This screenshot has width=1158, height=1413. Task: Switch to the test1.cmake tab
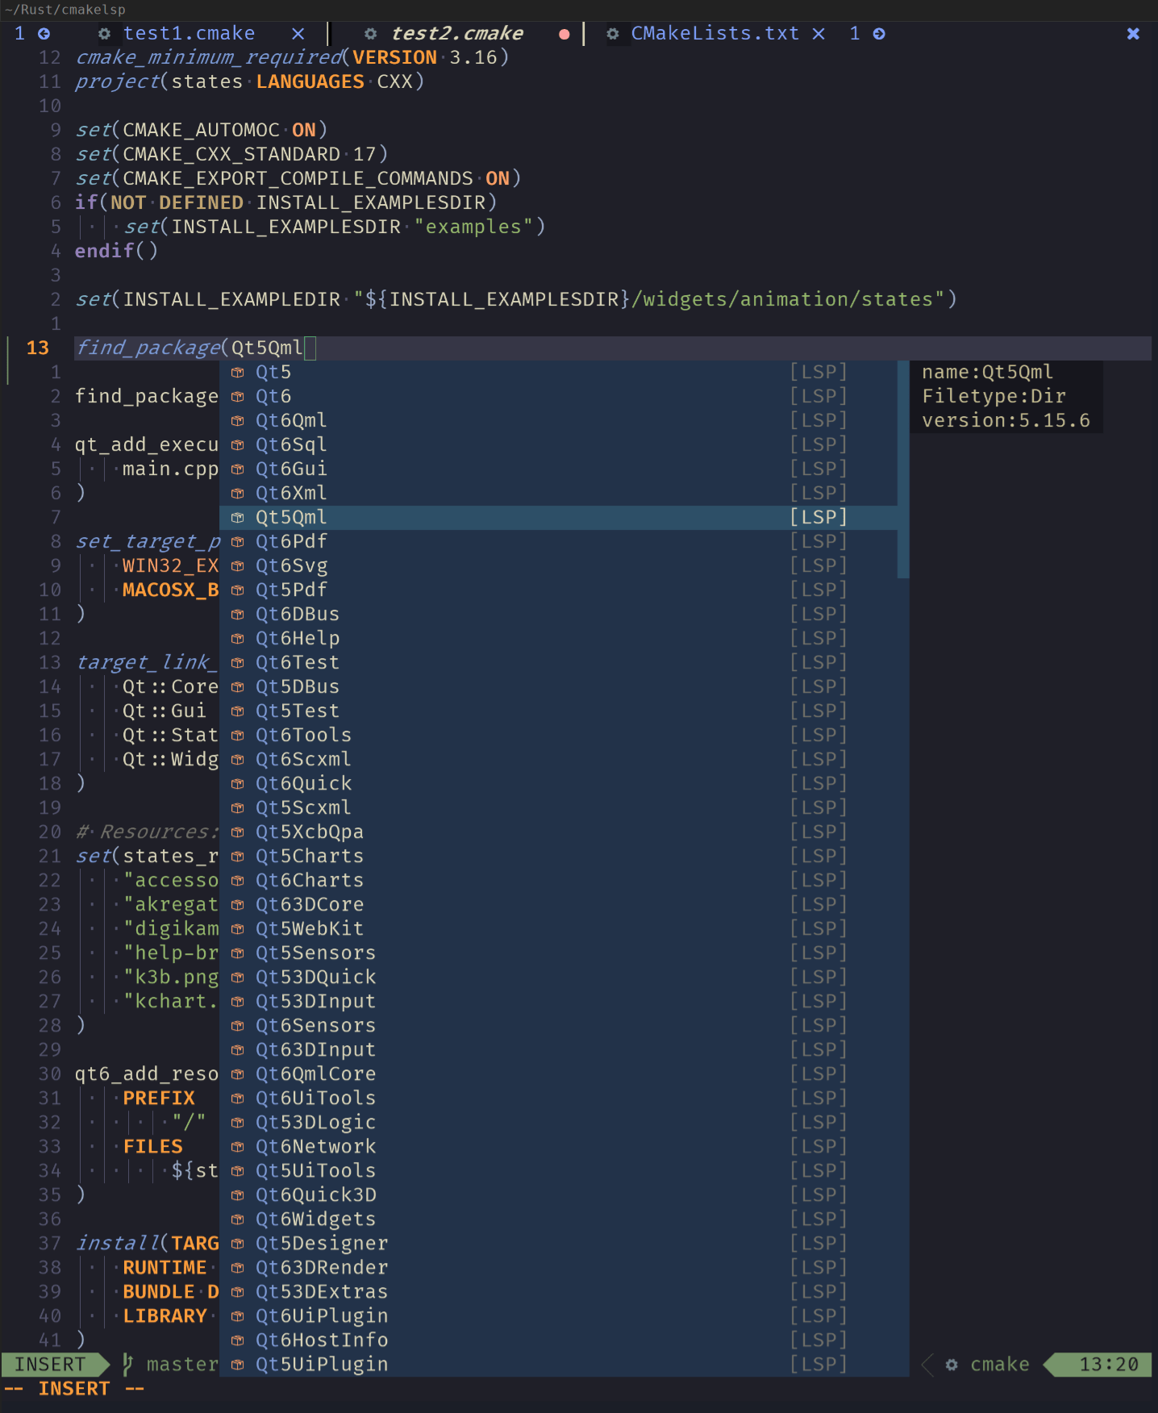189,33
